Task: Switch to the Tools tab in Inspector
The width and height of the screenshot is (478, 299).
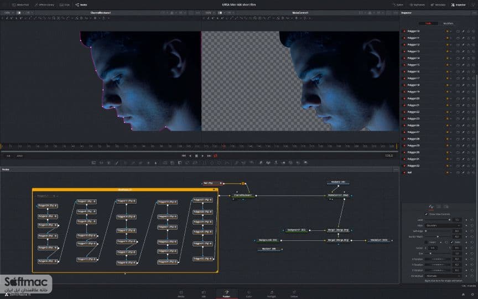Action: click(x=428, y=23)
